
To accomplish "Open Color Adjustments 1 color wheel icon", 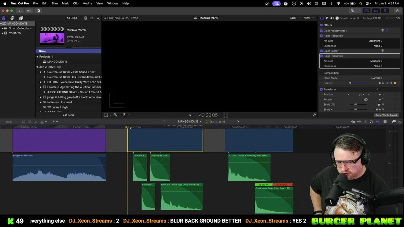I will point(383,31).
